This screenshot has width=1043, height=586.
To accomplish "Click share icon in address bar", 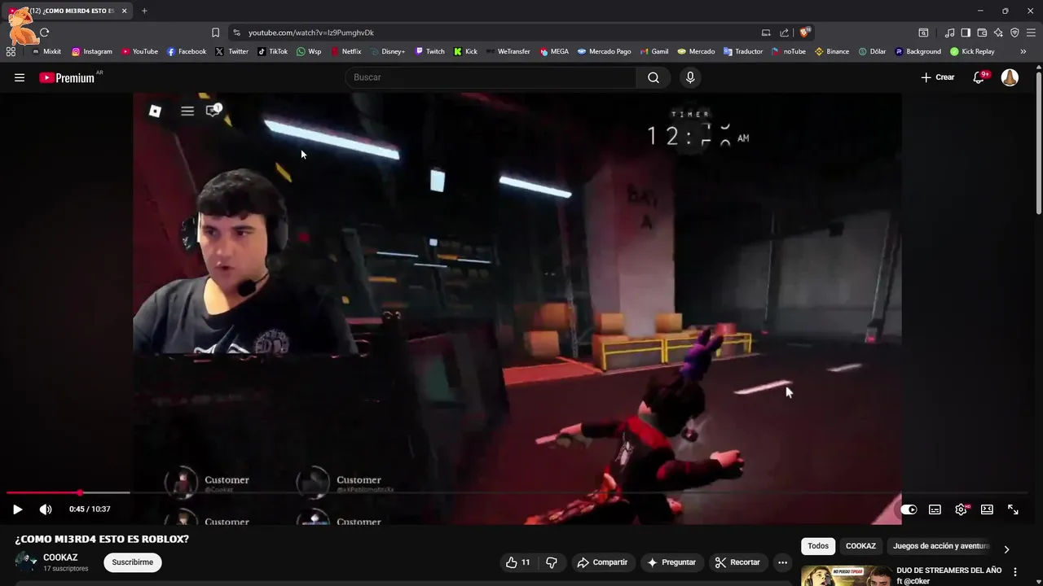I will tap(784, 33).
